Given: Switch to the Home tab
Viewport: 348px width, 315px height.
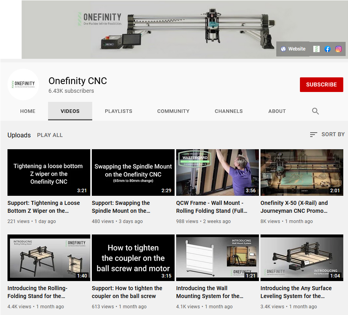Looking at the screenshot, I should click(28, 111).
